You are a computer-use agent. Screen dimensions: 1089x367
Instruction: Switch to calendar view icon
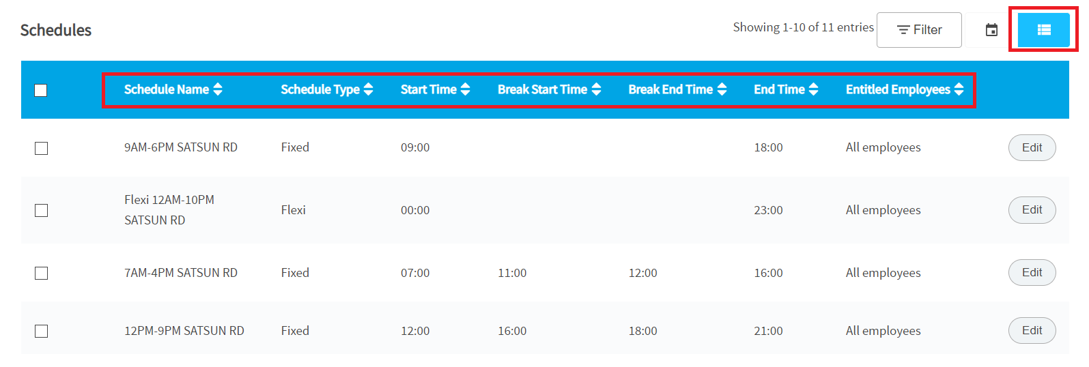991,30
